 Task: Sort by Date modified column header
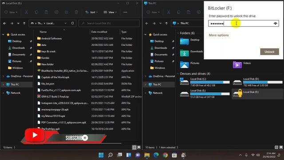[x=99, y=32]
